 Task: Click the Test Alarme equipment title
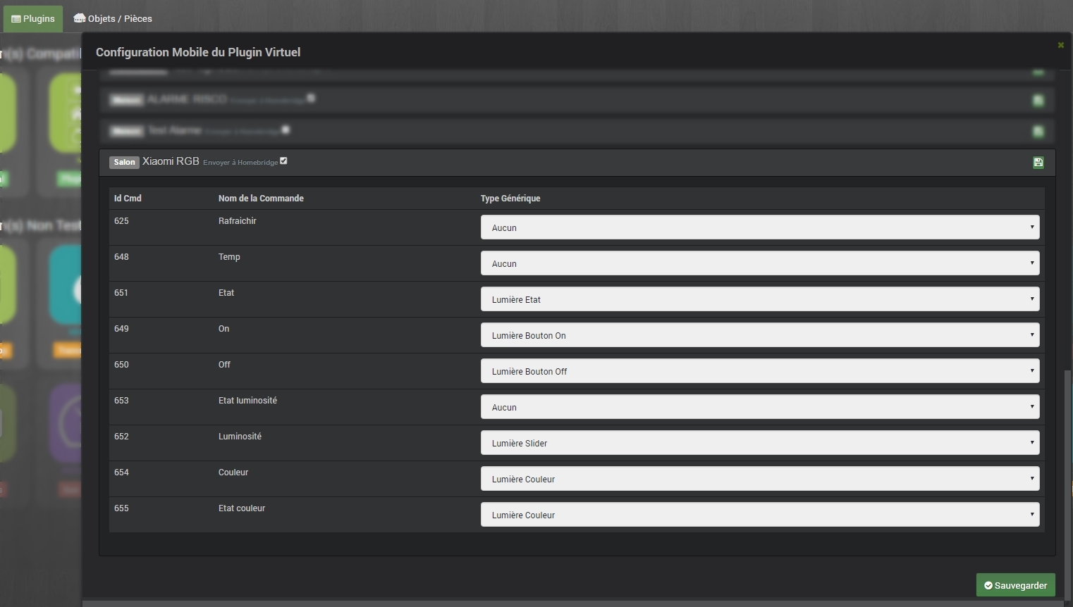coord(174,130)
